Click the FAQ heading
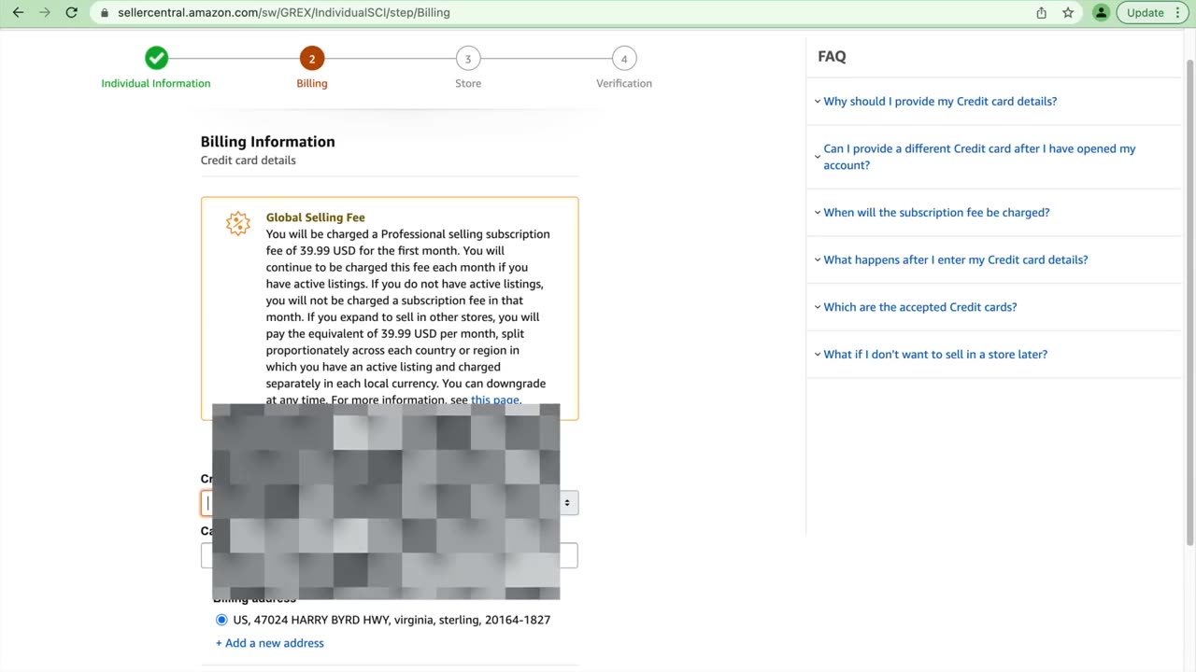This screenshot has height=672, width=1196. (832, 56)
